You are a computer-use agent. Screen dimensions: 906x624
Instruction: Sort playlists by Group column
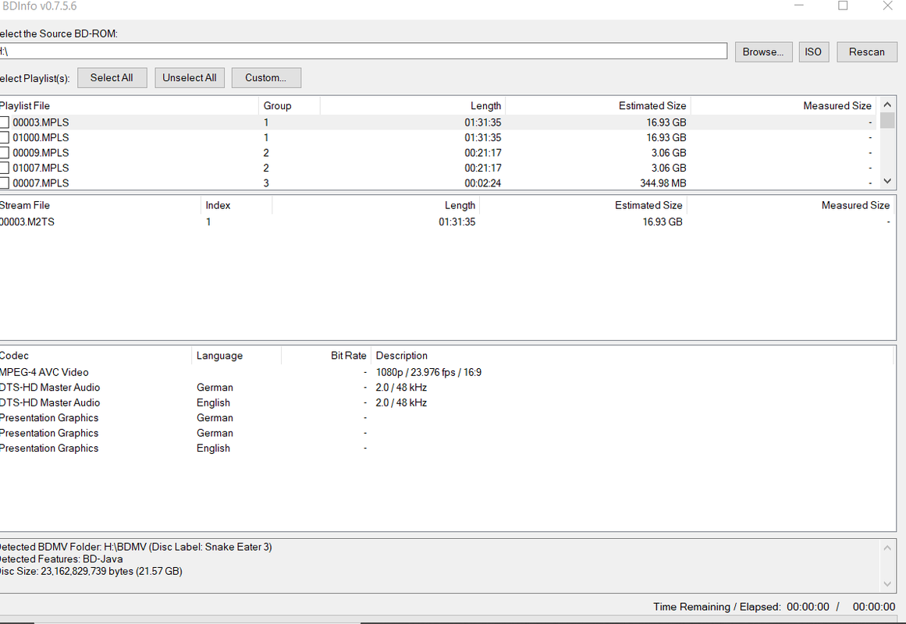289,106
